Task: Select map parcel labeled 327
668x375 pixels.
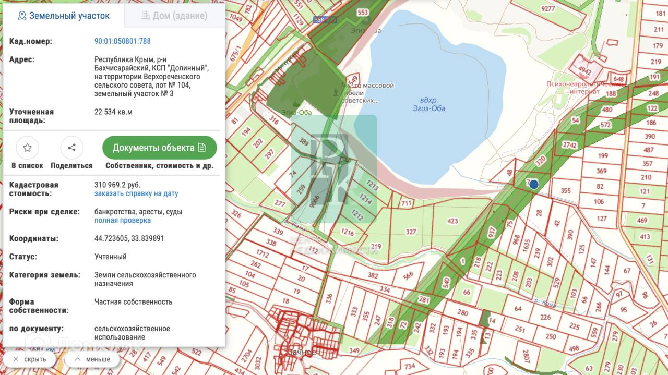Action: pyautogui.click(x=411, y=232)
